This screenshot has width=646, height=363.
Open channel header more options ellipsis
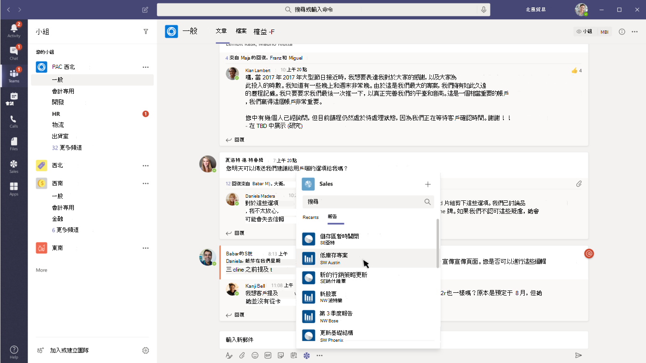tap(635, 31)
